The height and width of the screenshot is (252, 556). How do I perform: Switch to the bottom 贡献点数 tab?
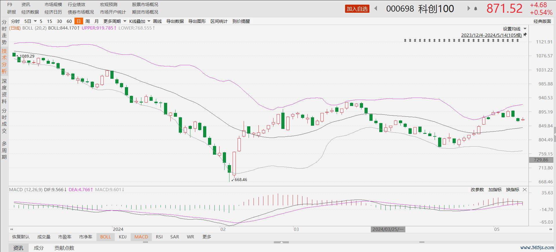(x=64, y=248)
